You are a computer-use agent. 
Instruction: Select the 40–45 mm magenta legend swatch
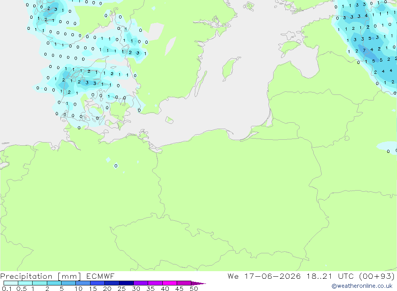tap(170, 283)
